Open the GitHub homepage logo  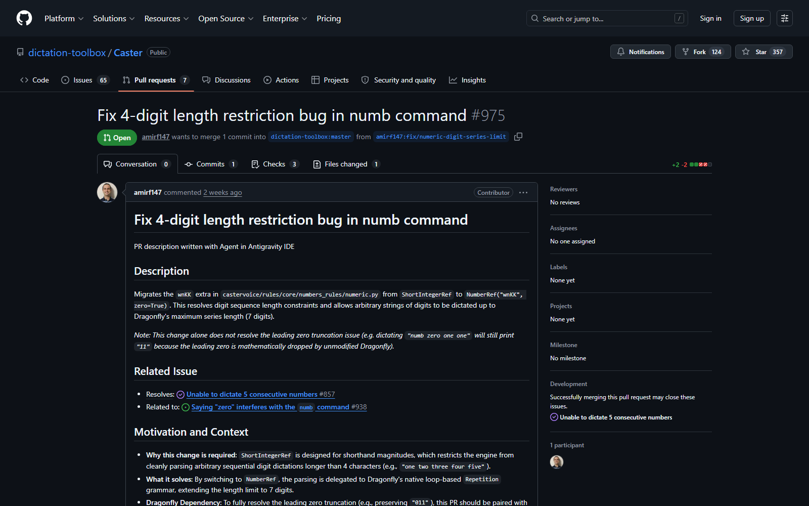pos(24,18)
